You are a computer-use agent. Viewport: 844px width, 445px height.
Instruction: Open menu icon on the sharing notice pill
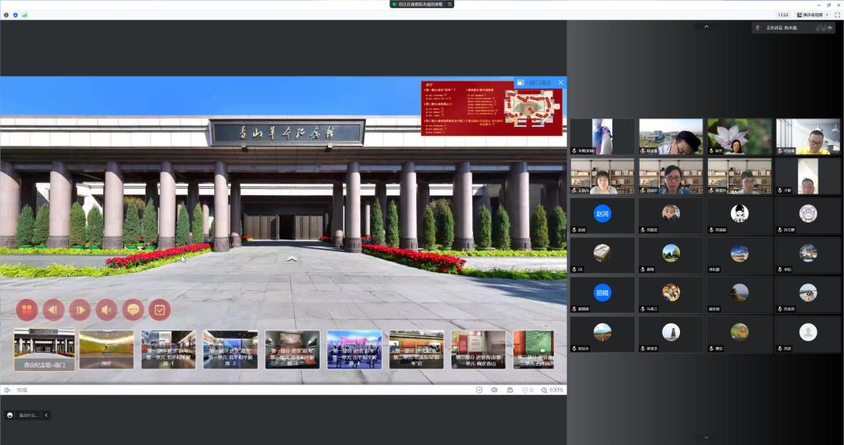[449, 4]
